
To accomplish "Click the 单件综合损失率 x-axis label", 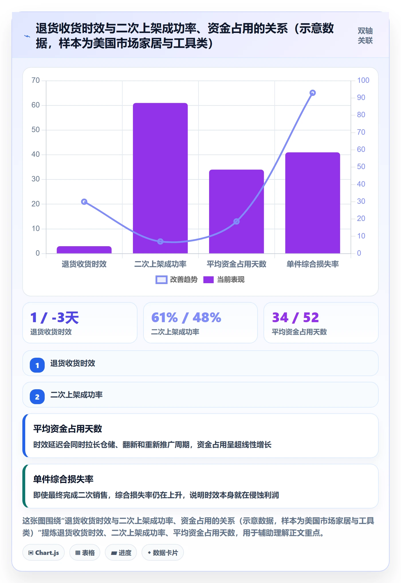I will pos(312,264).
